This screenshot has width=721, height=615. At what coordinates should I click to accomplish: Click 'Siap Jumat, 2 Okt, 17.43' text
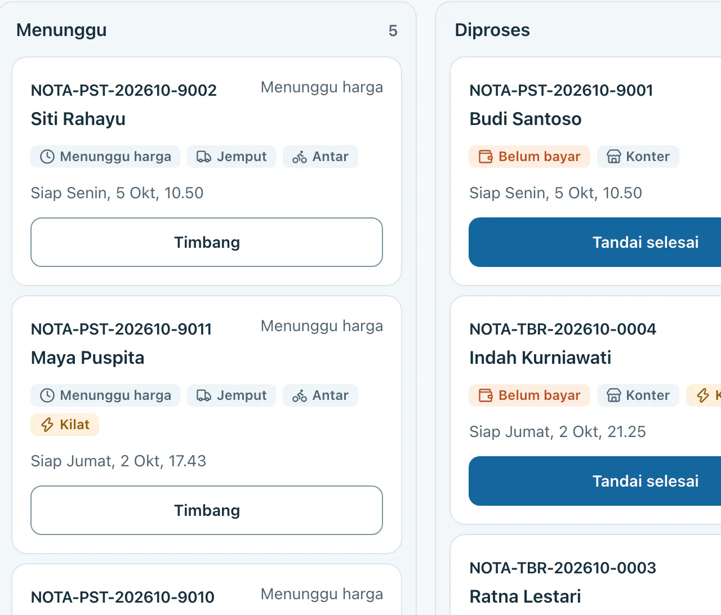118,461
